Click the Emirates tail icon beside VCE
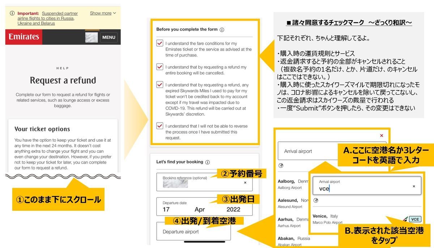The image size is (434, 248). 406,219
